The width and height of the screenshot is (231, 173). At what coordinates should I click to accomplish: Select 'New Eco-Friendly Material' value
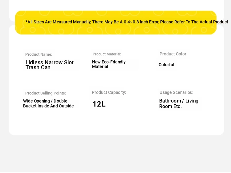coord(109,64)
